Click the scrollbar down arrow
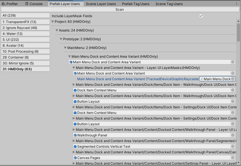 point(238,163)
